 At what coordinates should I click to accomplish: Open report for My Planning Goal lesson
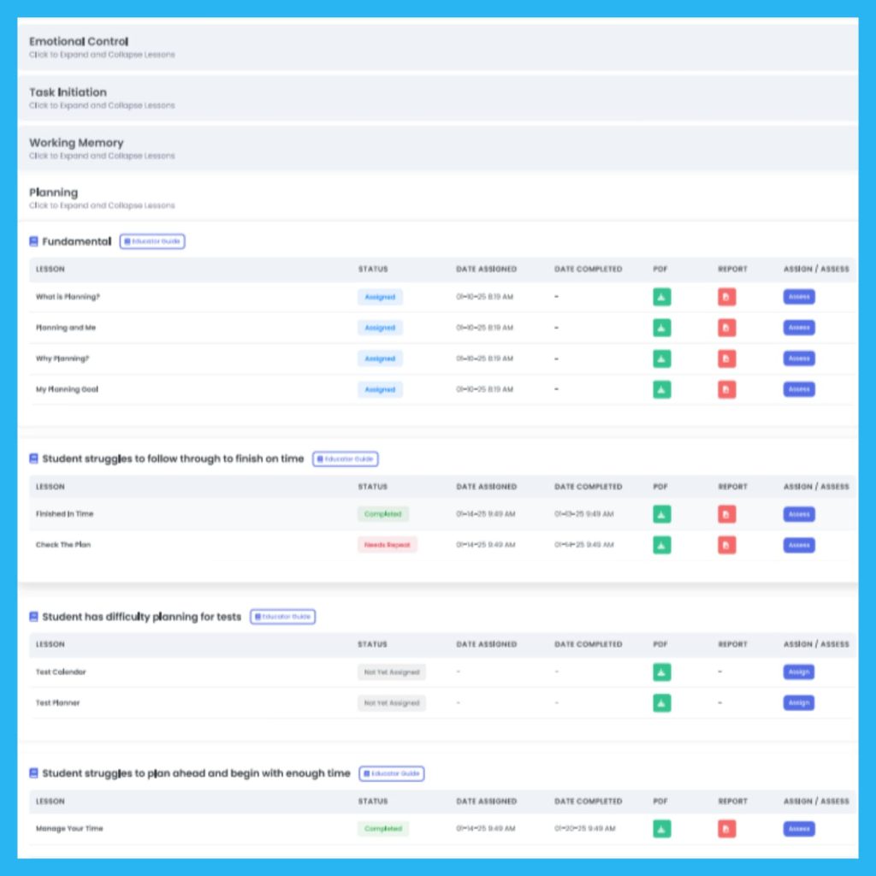[x=726, y=389]
